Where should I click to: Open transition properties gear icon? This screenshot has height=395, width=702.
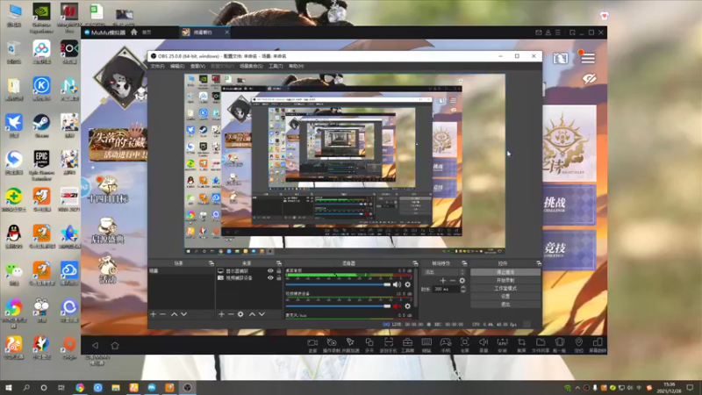tap(462, 281)
